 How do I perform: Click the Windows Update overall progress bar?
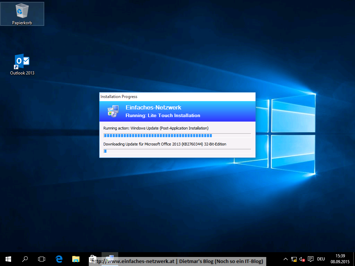177,135
